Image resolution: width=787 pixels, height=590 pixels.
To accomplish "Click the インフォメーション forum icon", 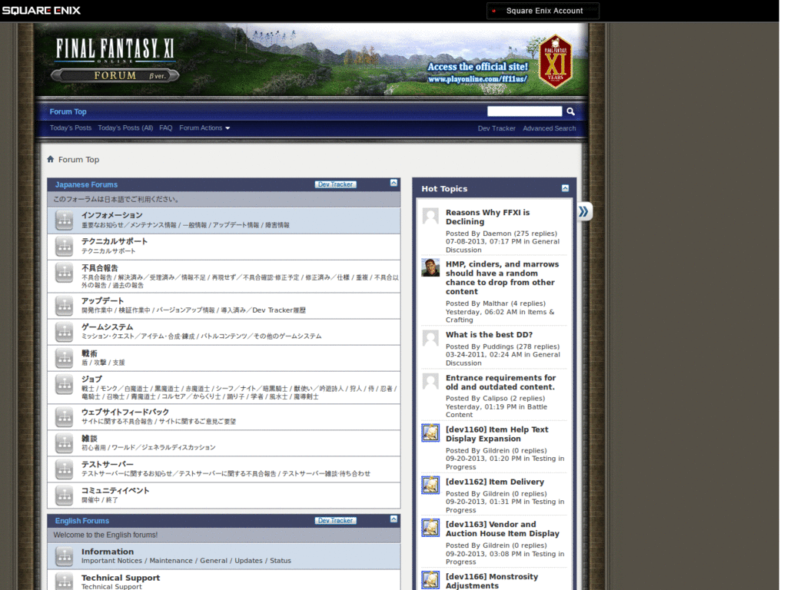I will point(65,220).
